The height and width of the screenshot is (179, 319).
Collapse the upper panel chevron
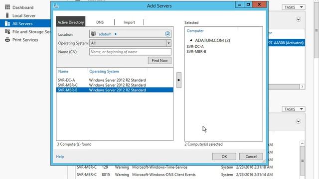tap(298, 19)
